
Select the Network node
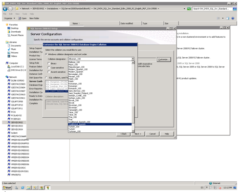[x=11, y=77]
